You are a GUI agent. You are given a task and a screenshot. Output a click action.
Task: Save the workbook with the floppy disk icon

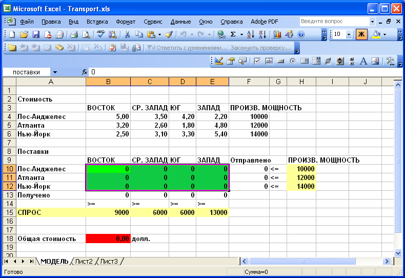point(36,34)
